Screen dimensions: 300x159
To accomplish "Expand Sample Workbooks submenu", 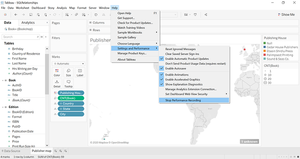I will (x=135, y=32).
